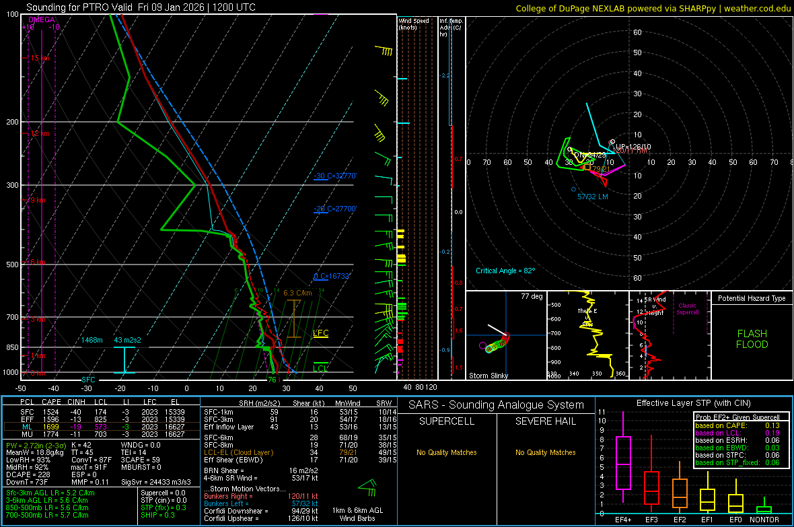Click the Inf. Temp. Adv. panel header
The width and height of the screenshot is (794, 527).
[x=452, y=28]
